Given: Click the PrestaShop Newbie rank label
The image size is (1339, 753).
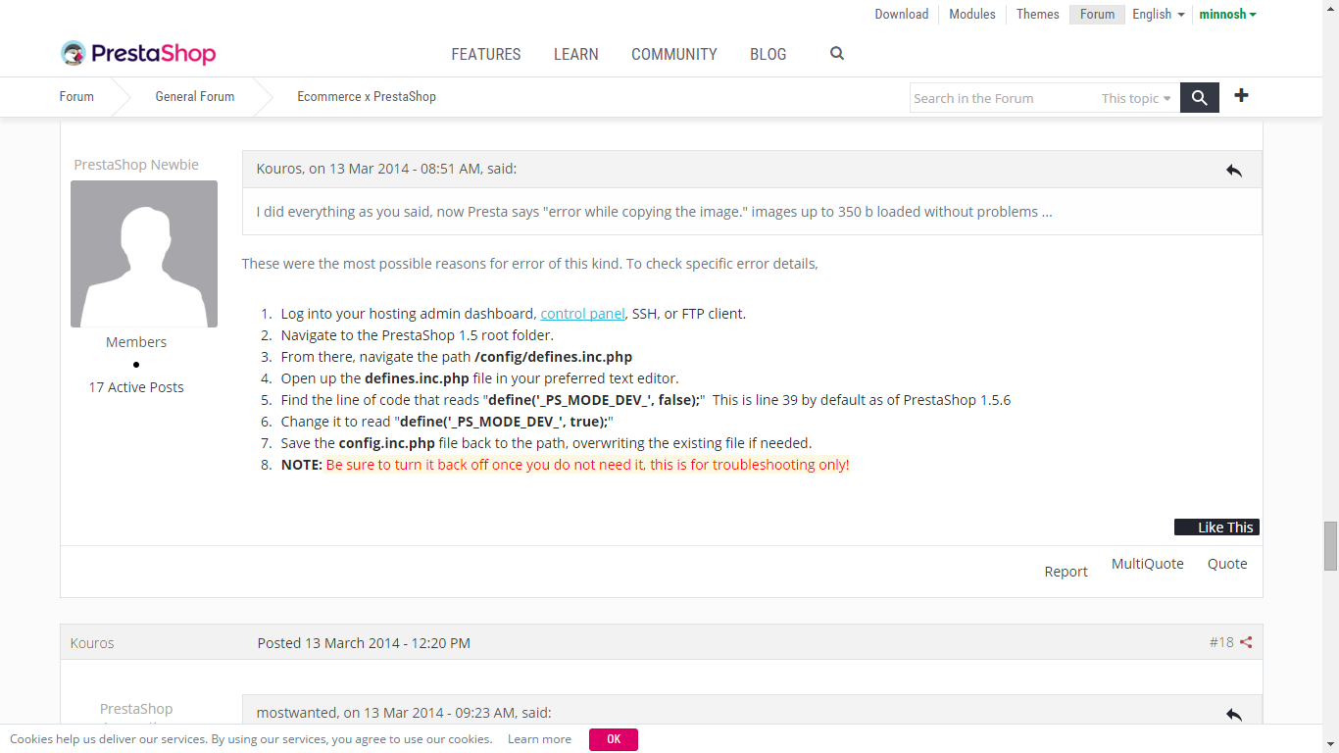Looking at the screenshot, I should coord(136,165).
